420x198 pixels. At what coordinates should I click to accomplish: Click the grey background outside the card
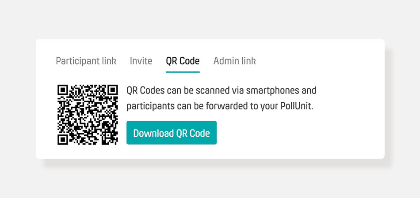coord(209,19)
